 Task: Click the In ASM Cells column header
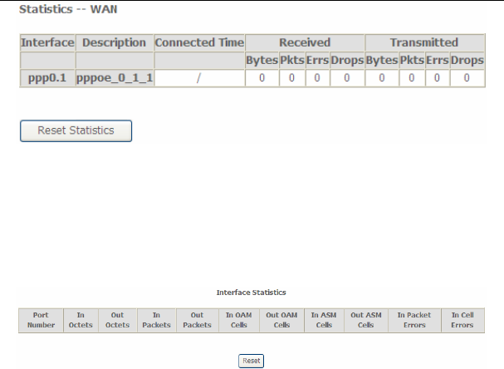324,320
